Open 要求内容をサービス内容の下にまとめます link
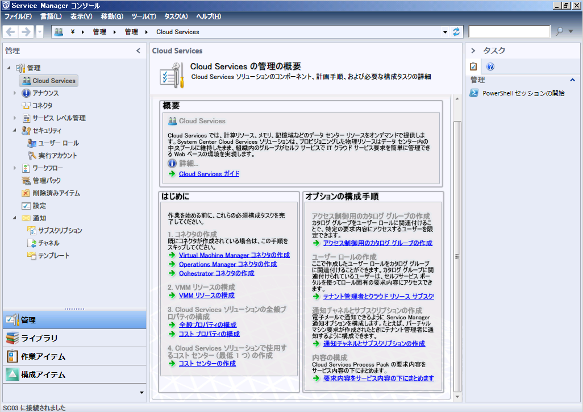The height and width of the screenshot is (412, 583). click(x=378, y=378)
